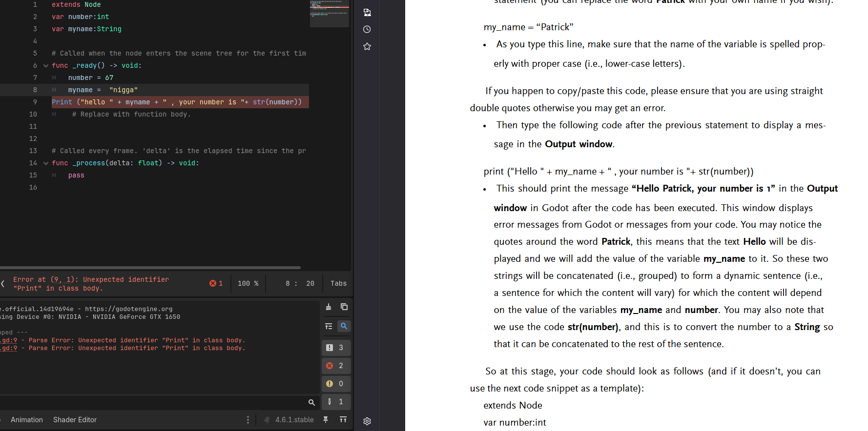Click line number 9 in the gutter
This screenshot has width=868, height=431.
pyautogui.click(x=35, y=102)
